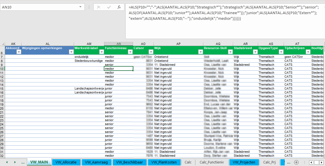The width and height of the screenshot is (325, 166).
Task: Switch to the VW_Allocatie sheet tab
Action: 66,162
